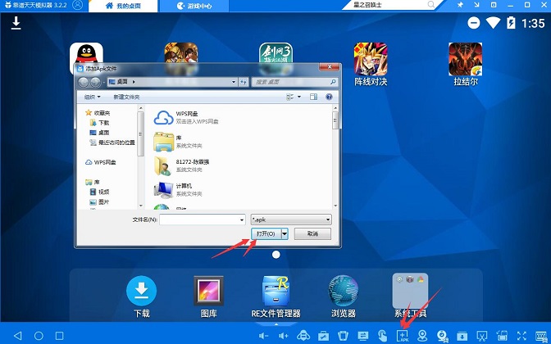
Task: Expand the view options dropdown arrow
Action: point(299,97)
